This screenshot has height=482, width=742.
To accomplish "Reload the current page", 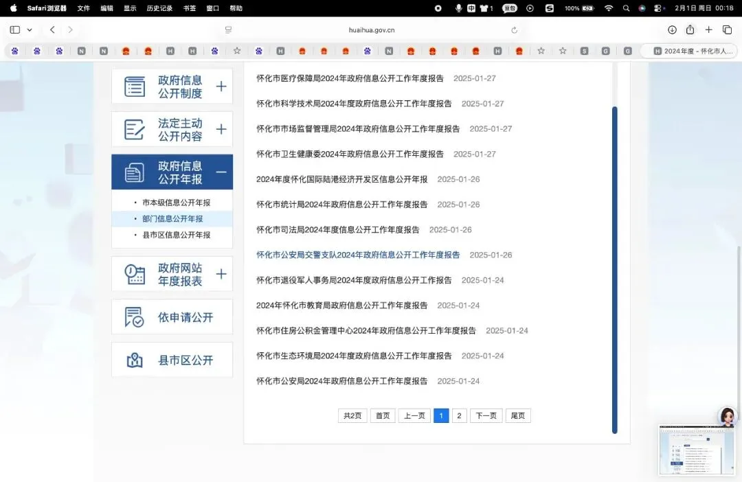I will point(515,30).
